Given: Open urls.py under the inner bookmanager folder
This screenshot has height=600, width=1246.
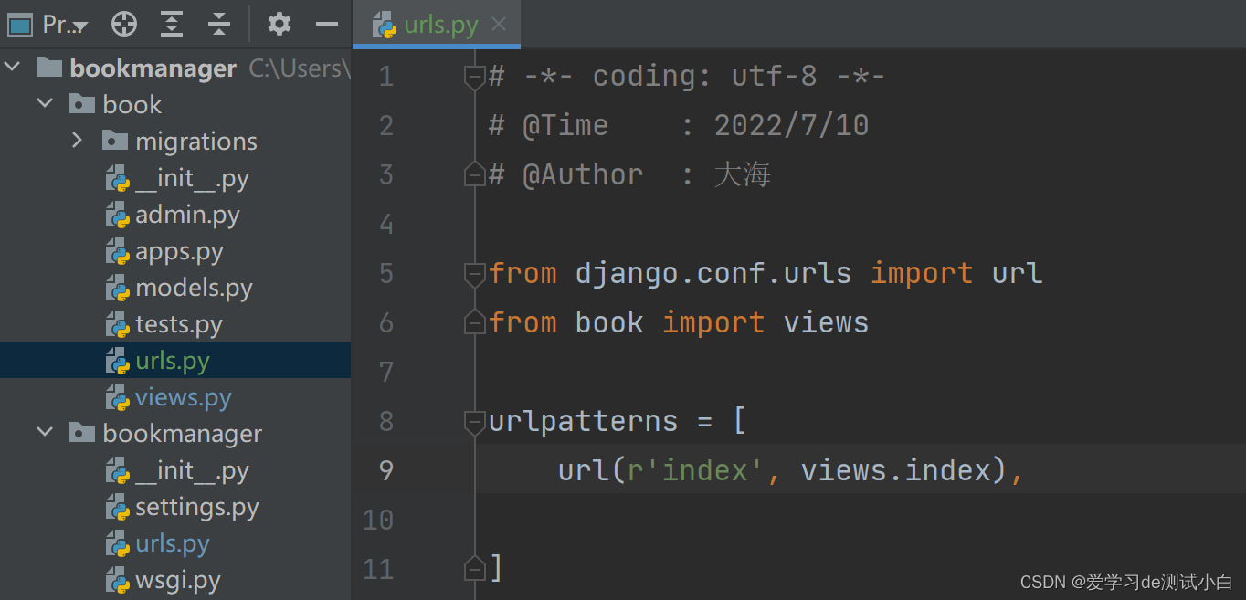Looking at the screenshot, I should 173,543.
